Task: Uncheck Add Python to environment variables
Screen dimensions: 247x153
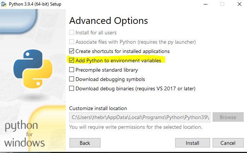Action: (x=71, y=60)
